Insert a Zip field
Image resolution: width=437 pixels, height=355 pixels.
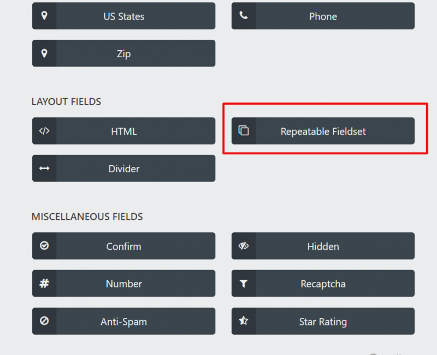pyautogui.click(x=124, y=54)
